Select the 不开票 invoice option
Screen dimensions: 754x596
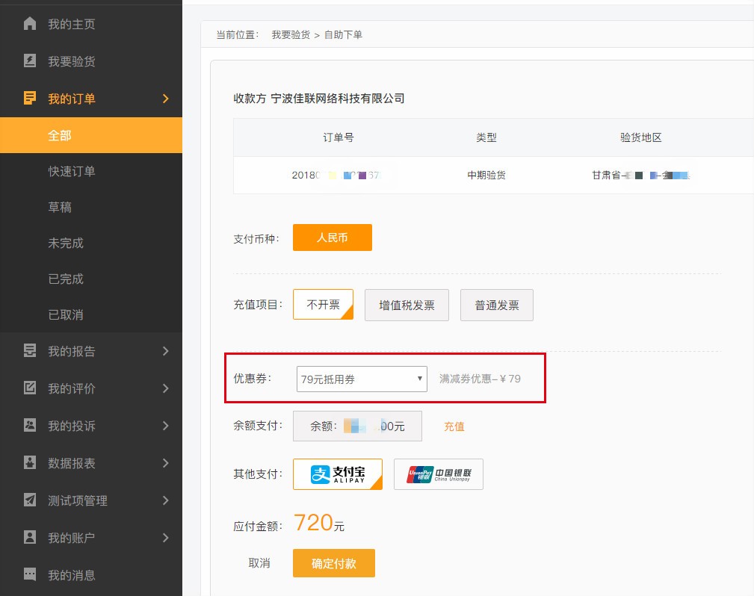pyautogui.click(x=323, y=305)
